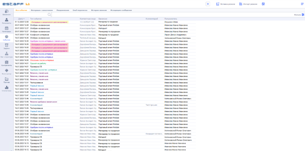Select the Принят на работу event

(x=38, y=63)
